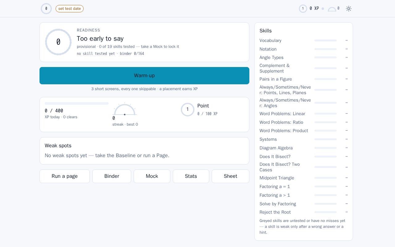Click the 0 XP counter in the header

click(314, 9)
